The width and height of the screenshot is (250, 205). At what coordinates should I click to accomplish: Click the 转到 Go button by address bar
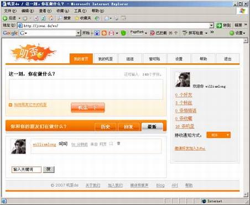click(223, 25)
